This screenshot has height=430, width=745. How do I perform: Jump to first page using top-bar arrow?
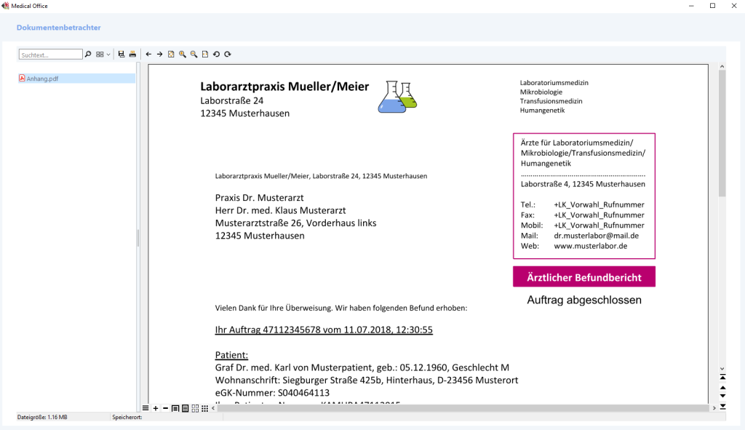coord(722,377)
